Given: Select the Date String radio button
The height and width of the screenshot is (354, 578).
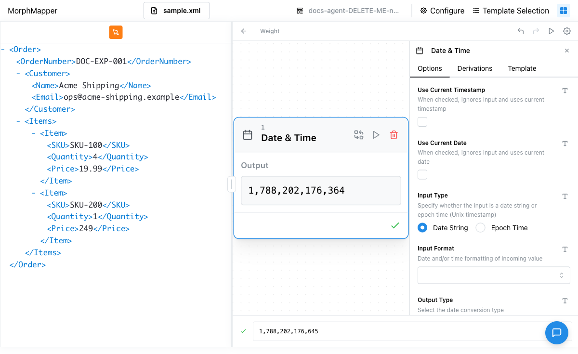Looking at the screenshot, I should (x=422, y=228).
